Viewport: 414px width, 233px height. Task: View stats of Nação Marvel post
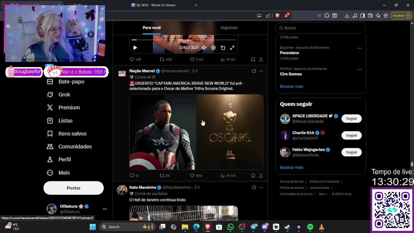(x=227, y=175)
